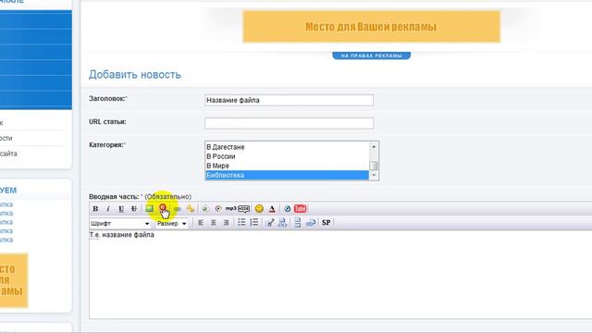Insert a YouTube video via the red Tube icon

click(x=300, y=208)
